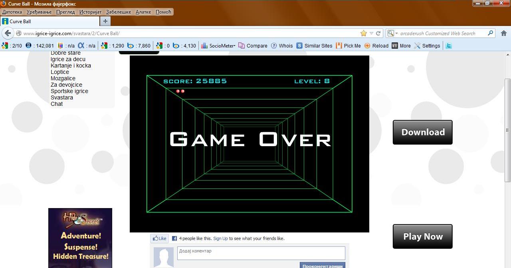Click the Facebook logo in like bar

[174, 238]
